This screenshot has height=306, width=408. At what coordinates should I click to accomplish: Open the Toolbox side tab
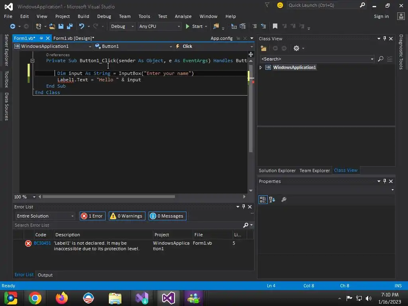click(x=7, y=79)
